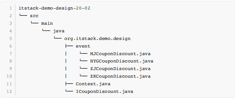Image resolution: width=235 pixels, height=98 pixels.
Task: Select ZJCouponDiscount.java in the tree
Action: (x=120, y=69)
